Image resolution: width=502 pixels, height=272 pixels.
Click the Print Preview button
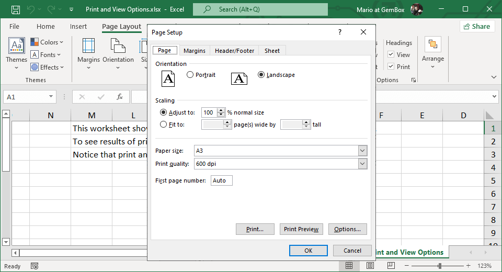[x=301, y=229]
